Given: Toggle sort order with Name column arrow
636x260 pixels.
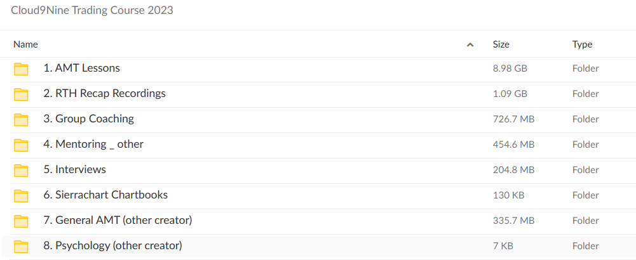Looking at the screenshot, I should [470, 45].
